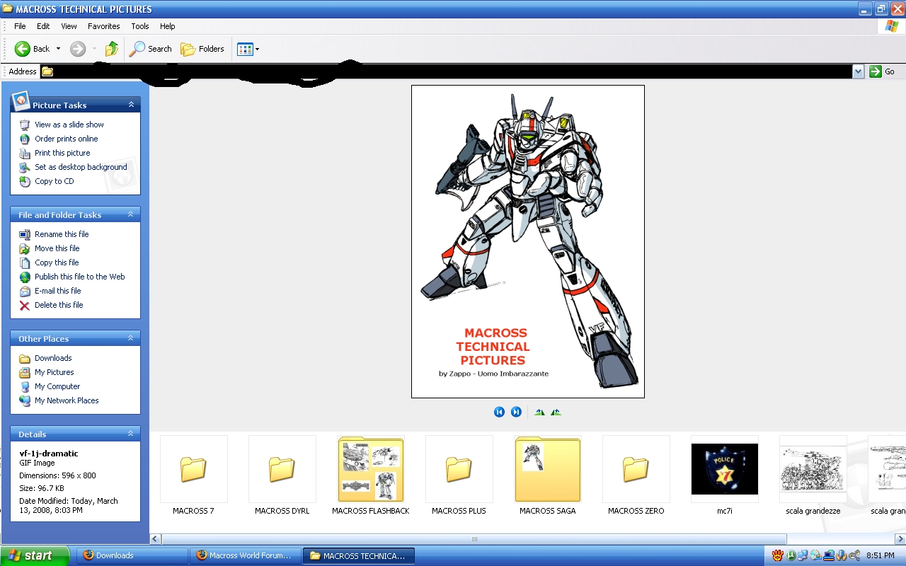Select the MACROSS PLUS folder
Viewport: 906px width, 566px height.
(x=459, y=475)
